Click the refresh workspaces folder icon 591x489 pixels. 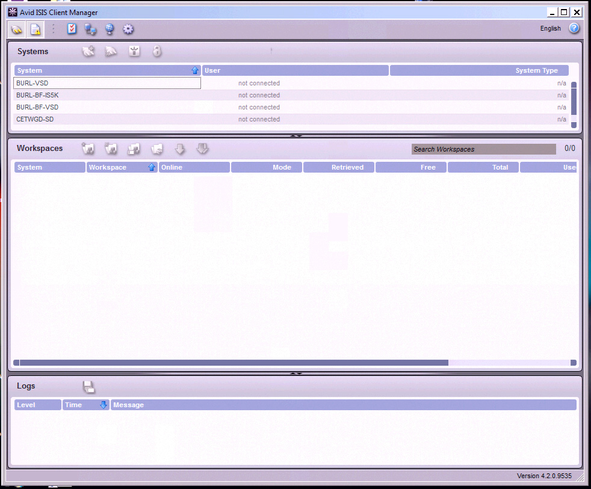tap(157, 149)
